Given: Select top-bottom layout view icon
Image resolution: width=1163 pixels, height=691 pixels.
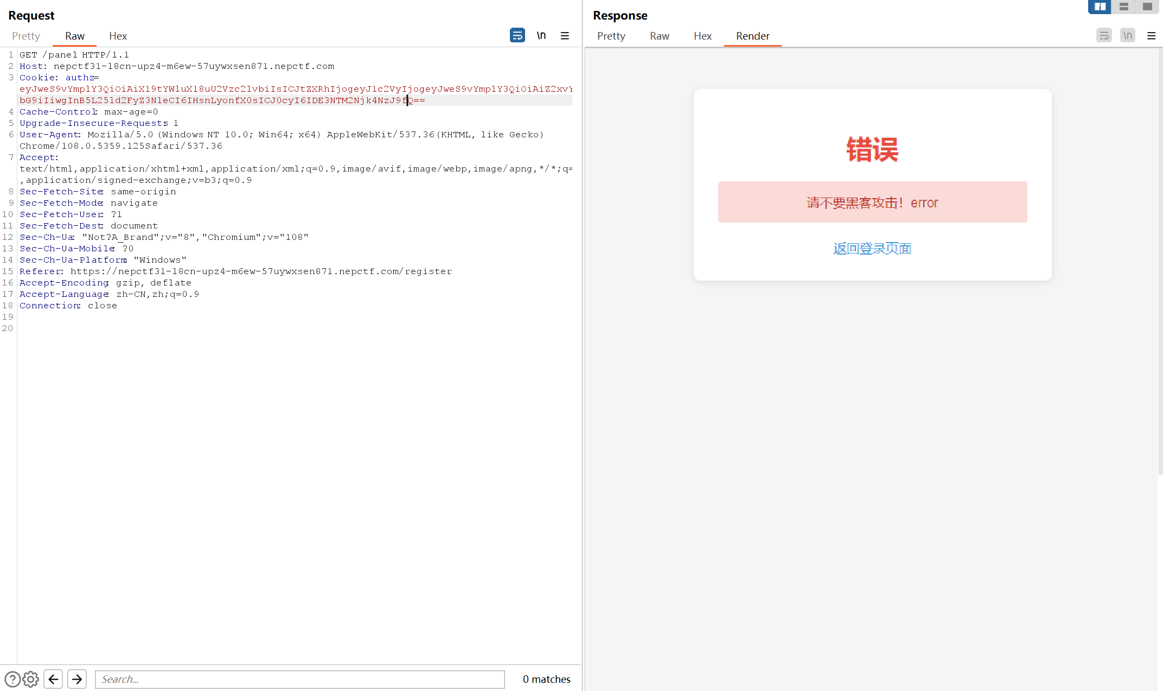Looking at the screenshot, I should pos(1123,7).
